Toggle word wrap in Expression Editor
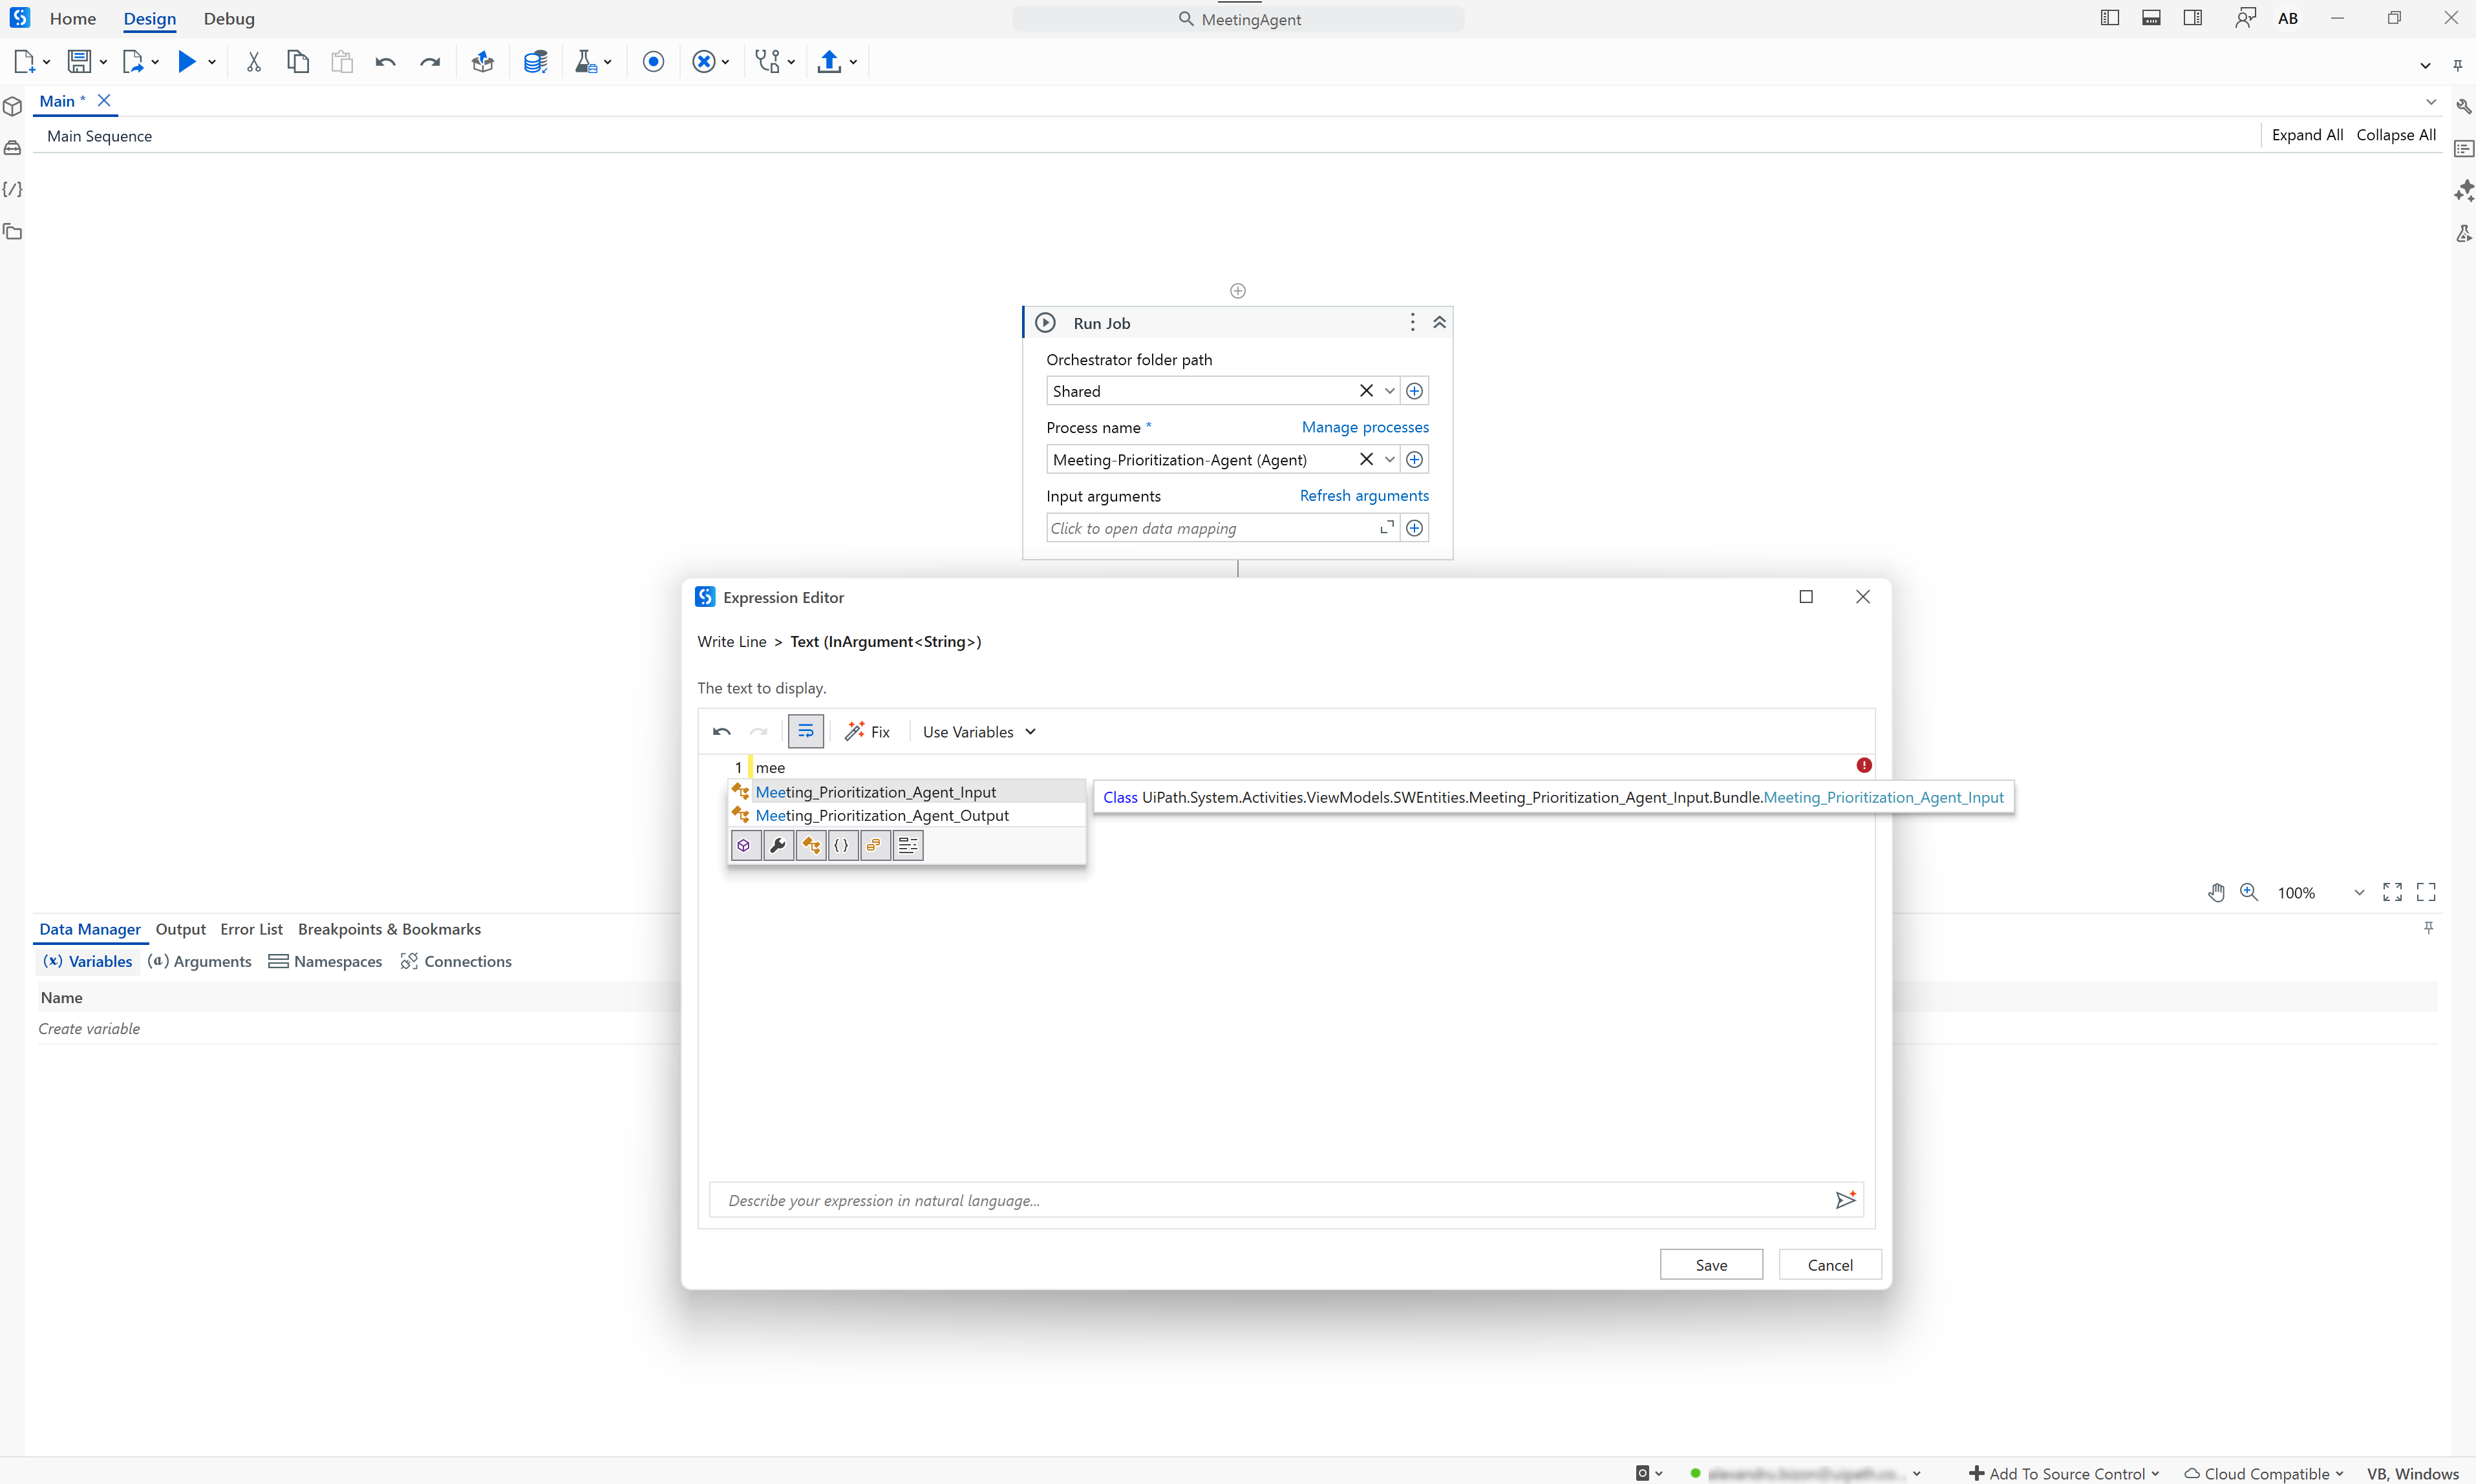Screen dimensions: 2476x1484 pyautogui.click(x=805, y=732)
